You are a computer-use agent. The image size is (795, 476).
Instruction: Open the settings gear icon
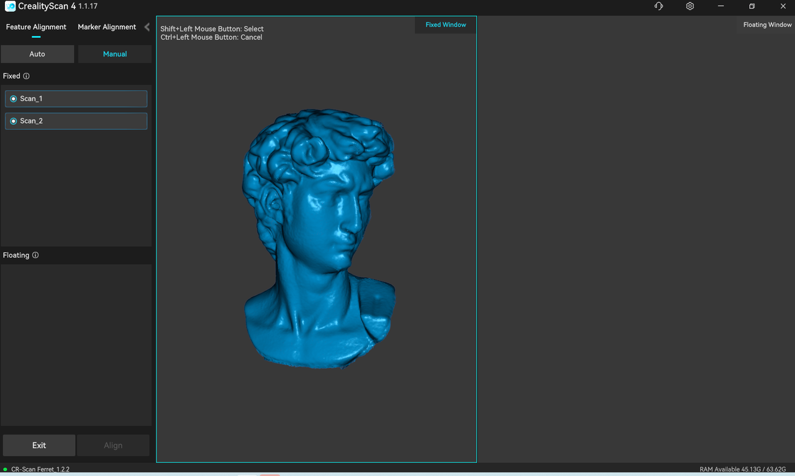point(690,6)
